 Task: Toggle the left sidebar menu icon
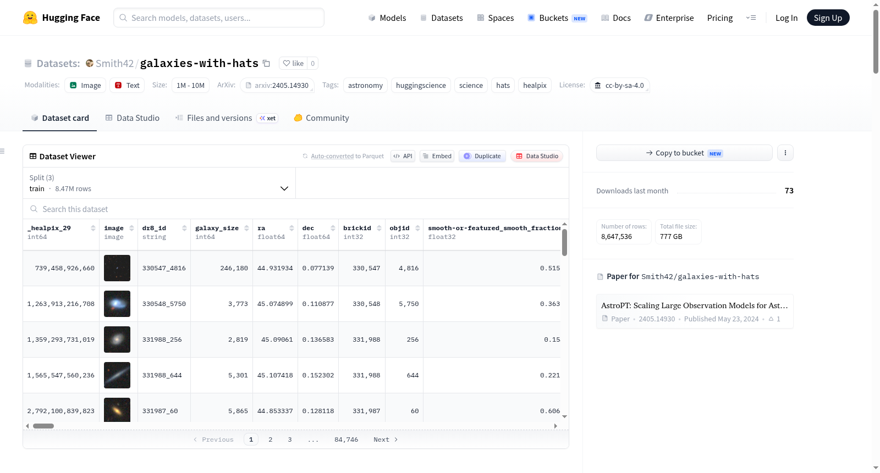(3, 151)
